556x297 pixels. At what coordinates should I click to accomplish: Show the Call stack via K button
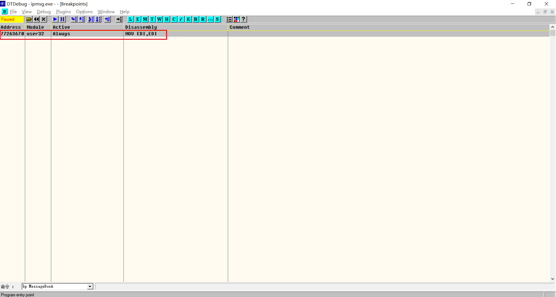click(x=188, y=19)
